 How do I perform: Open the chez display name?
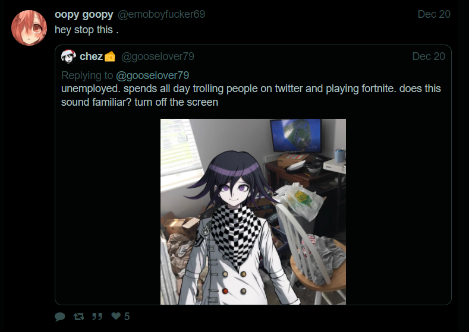click(x=91, y=56)
